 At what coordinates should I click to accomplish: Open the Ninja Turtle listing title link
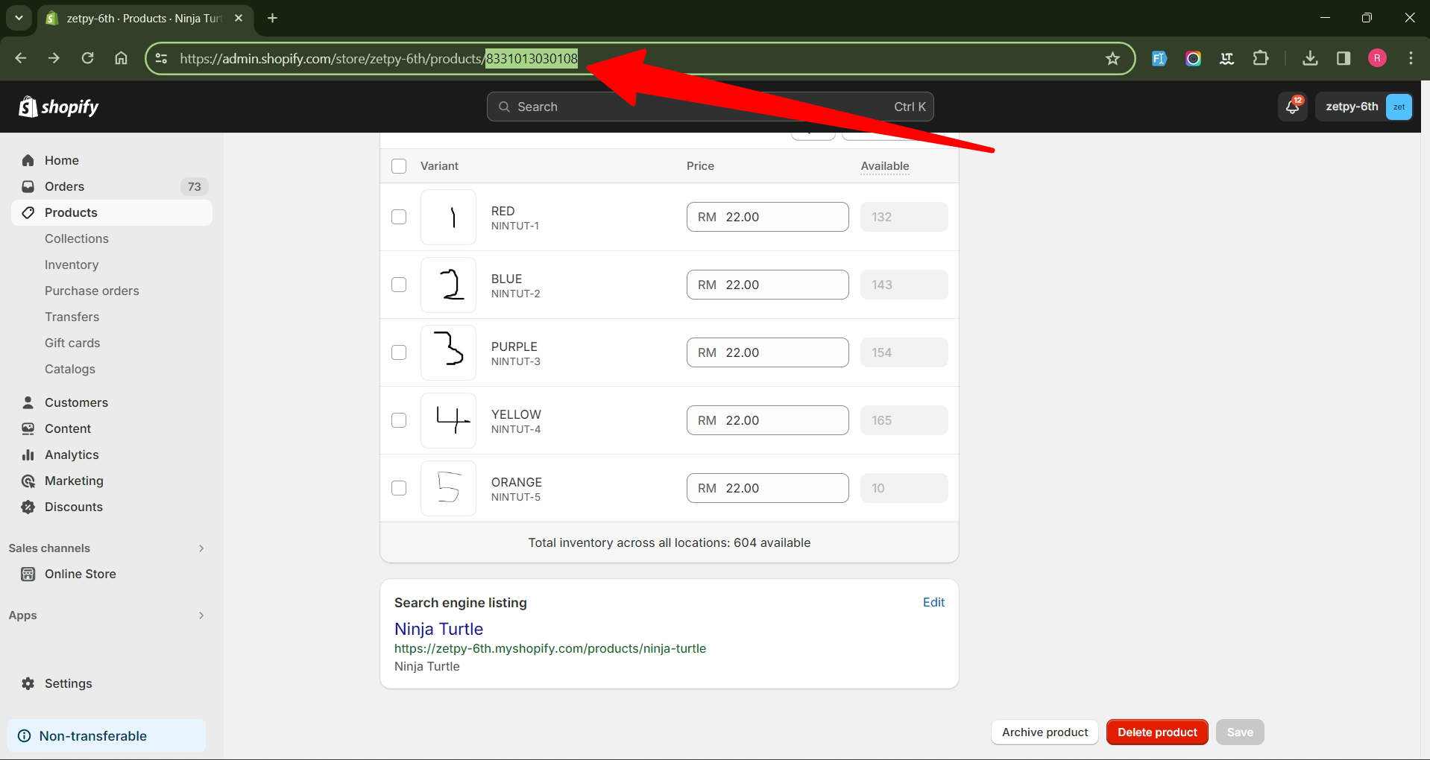click(x=438, y=629)
